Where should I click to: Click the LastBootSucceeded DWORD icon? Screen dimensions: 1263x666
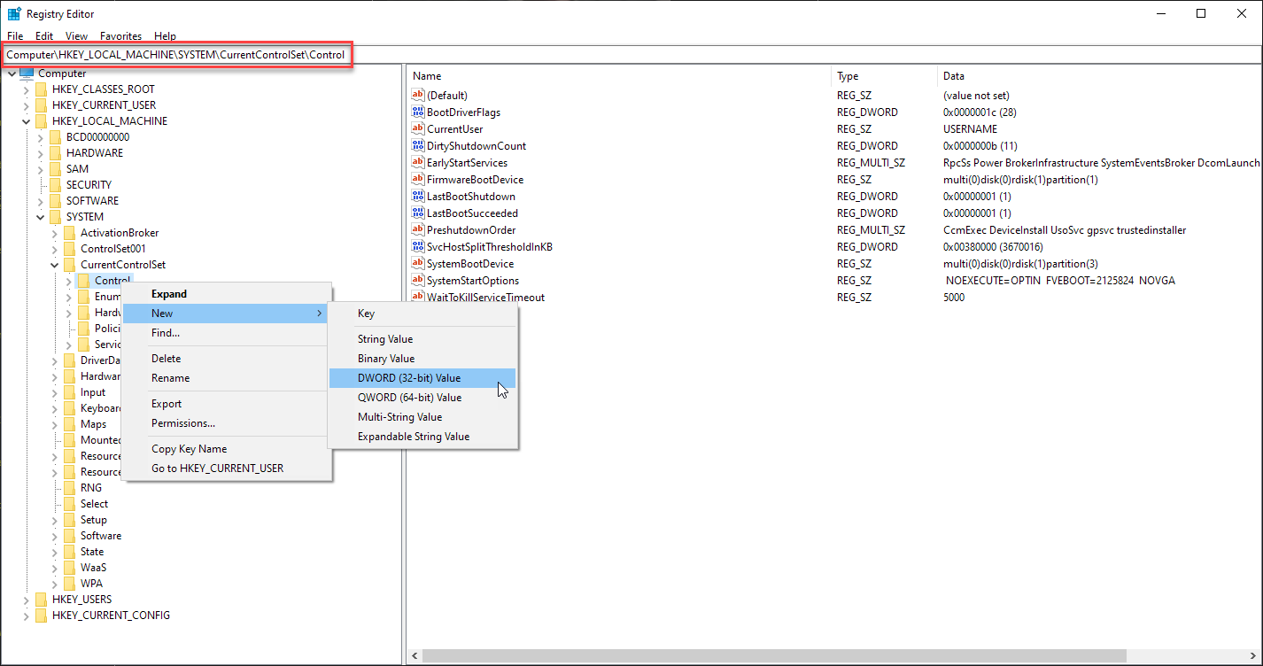tap(419, 213)
